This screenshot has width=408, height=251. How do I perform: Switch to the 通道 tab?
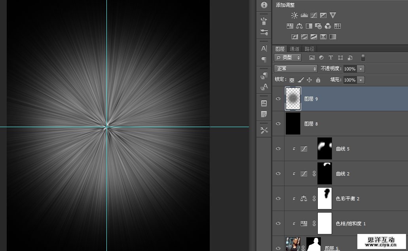(x=294, y=49)
